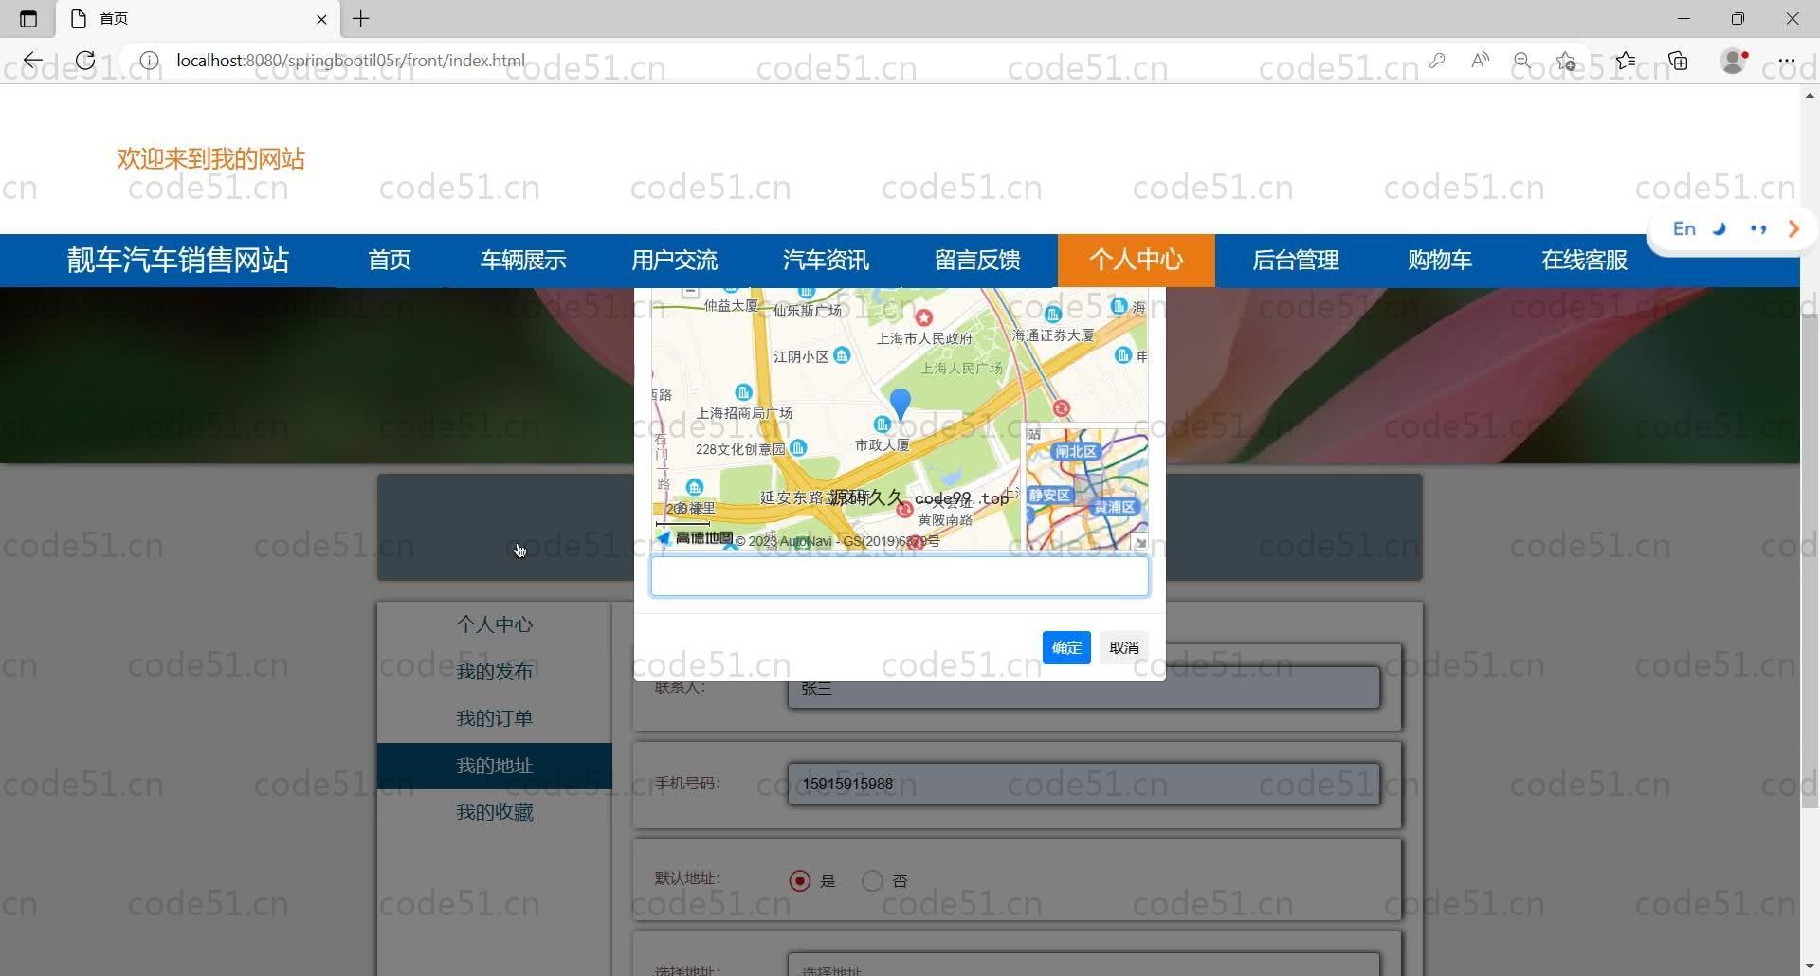Confirm the map location with 确定
1820x976 pixels.
(x=1066, y=647)
